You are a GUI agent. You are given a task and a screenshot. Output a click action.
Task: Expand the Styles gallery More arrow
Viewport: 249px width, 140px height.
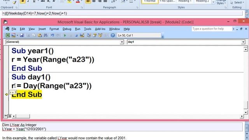tap(213, 2)
